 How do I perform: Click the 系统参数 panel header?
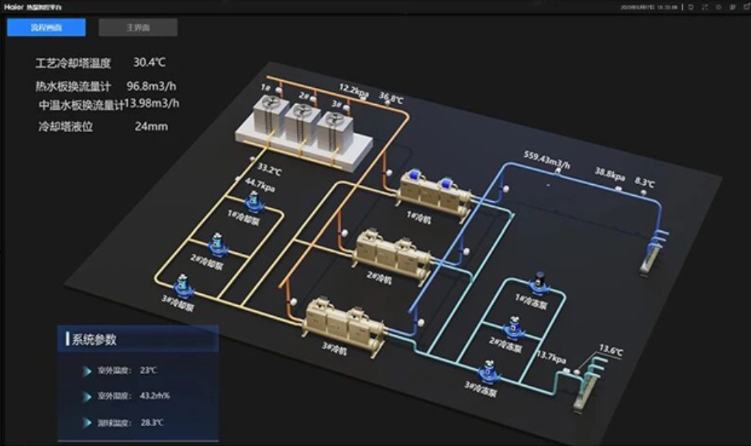[x=138, y=339]
